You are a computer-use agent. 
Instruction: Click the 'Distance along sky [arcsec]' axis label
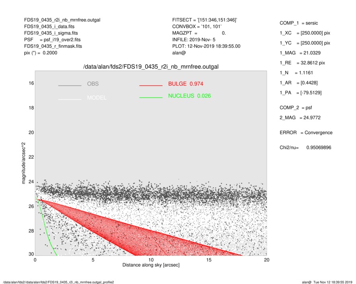point(151,266)
